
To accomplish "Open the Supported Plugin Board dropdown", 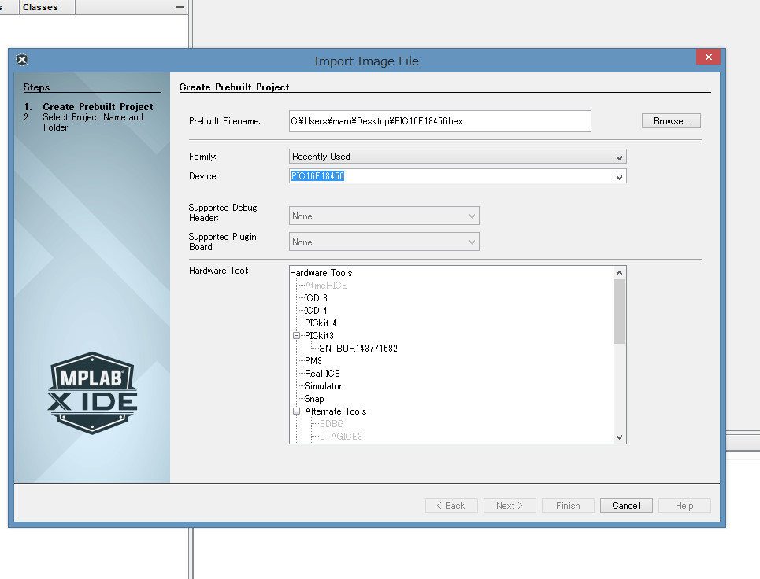I will coord(384,242).
